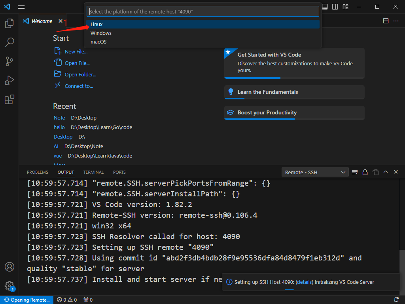The height and width of the screenshot is (304, 405).
Task: Click the info icon in the SSH notification
Action: pos(229,282)
